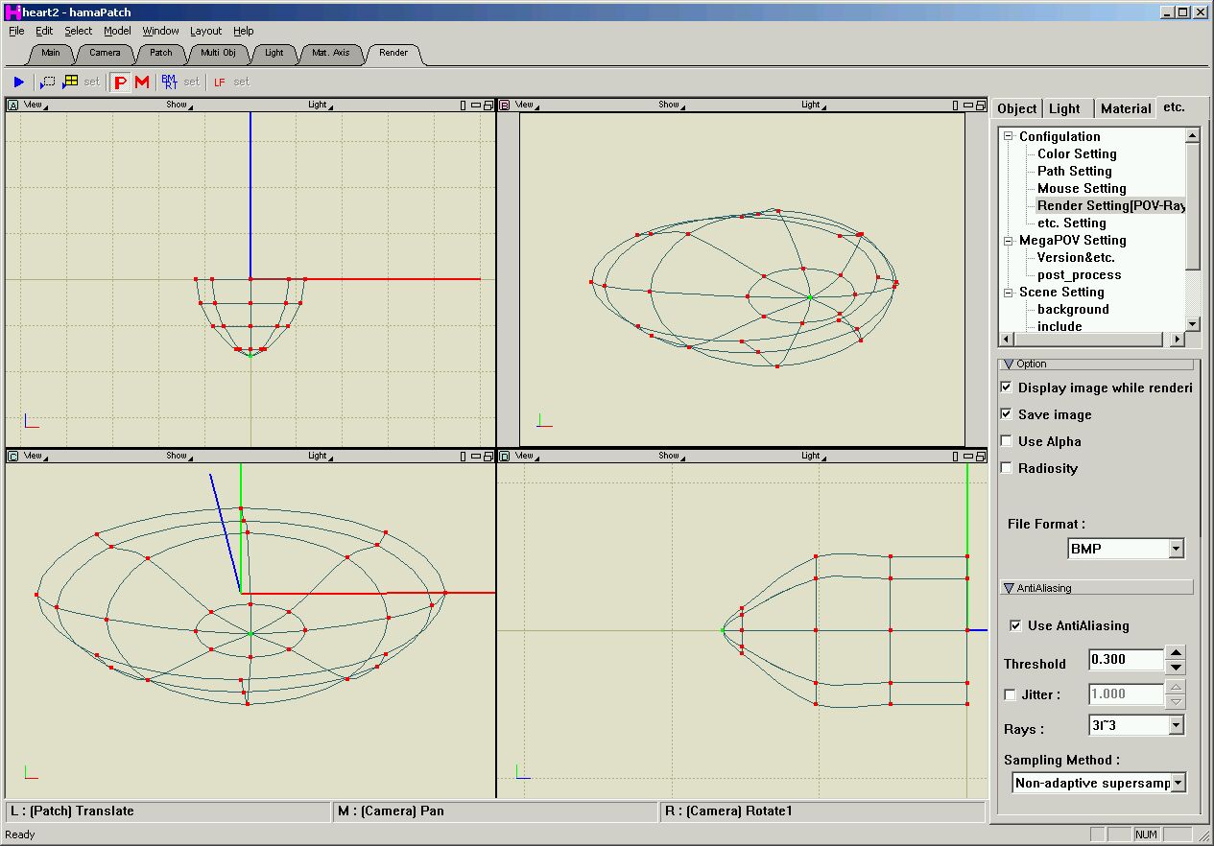Switch to the Patch tab
1214x846 pixels.
161,53
